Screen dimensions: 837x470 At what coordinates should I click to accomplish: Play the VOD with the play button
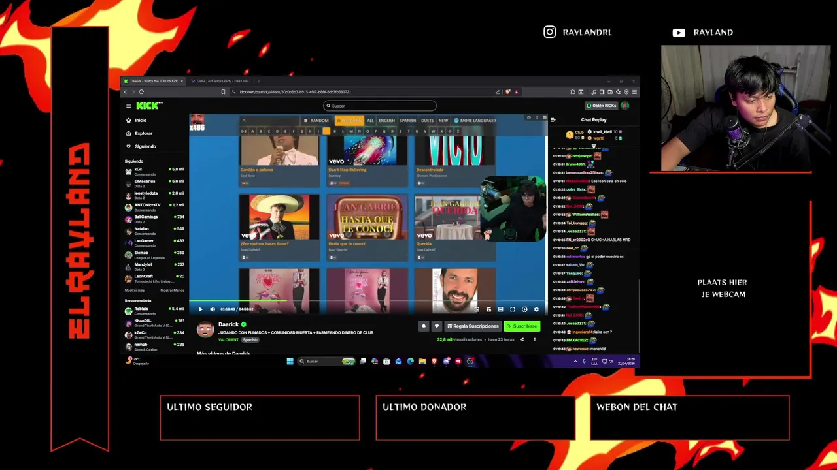[201, 309]
